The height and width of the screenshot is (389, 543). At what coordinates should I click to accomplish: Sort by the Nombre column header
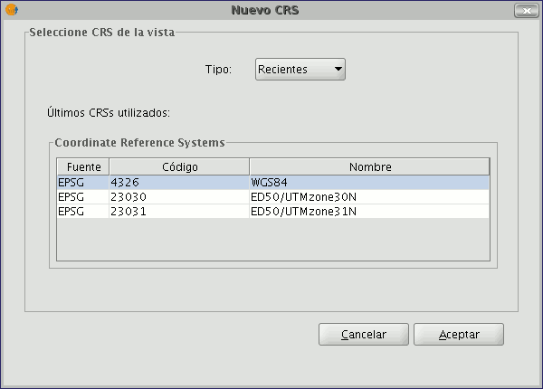(369, 166)
